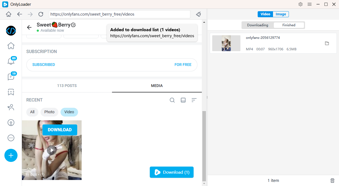
Task: Open downloaded video thumbnail in Finished list
Action: 226,43
